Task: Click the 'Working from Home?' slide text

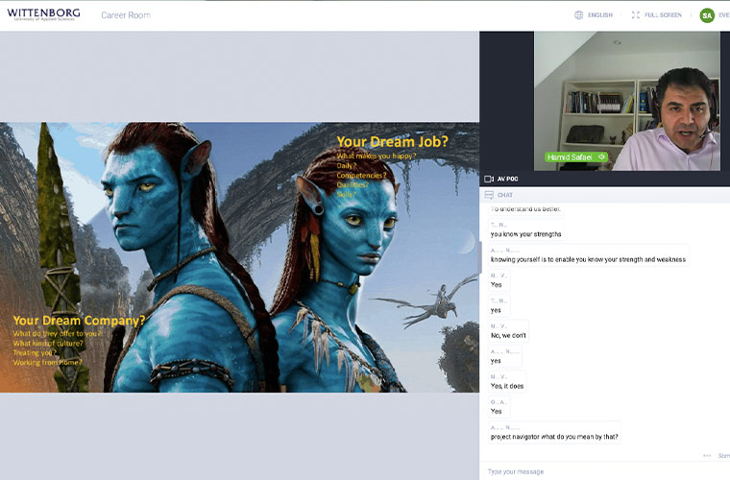Action: tap(47, 362)
